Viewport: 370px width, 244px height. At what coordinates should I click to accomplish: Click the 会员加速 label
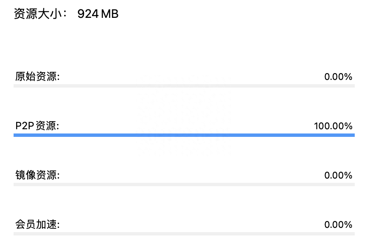37,224
